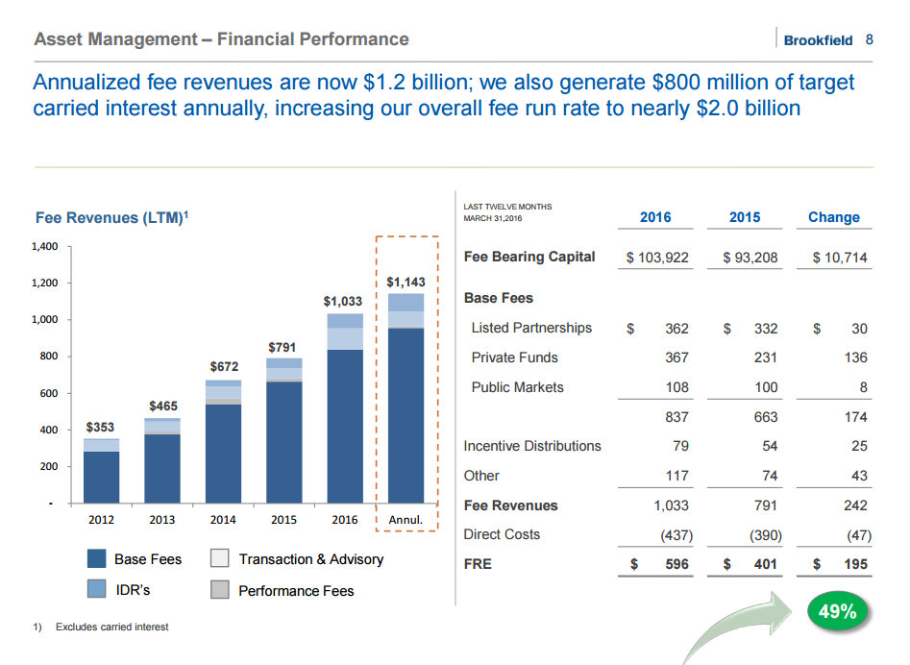Image resolution: width=910 pixels, height=665 pixels.
Task: Click the 2012 bar in the chart
Action: tap(101, 471)
